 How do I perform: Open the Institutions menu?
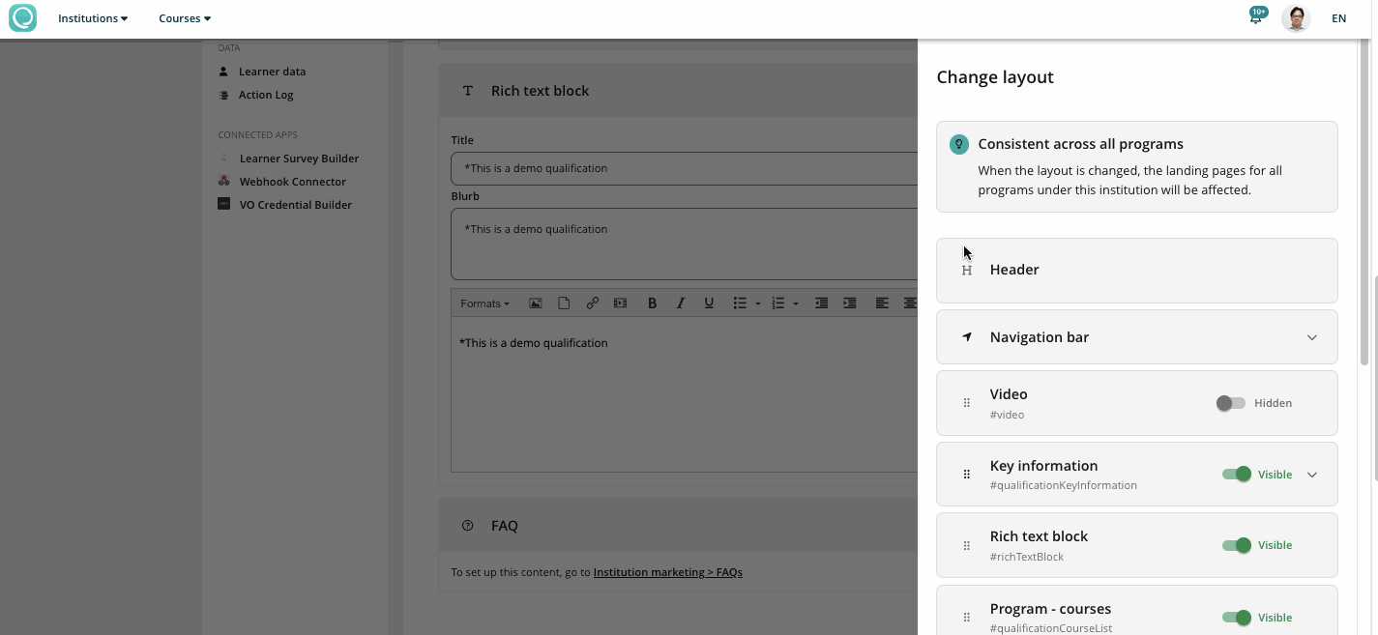pos(93,18)
